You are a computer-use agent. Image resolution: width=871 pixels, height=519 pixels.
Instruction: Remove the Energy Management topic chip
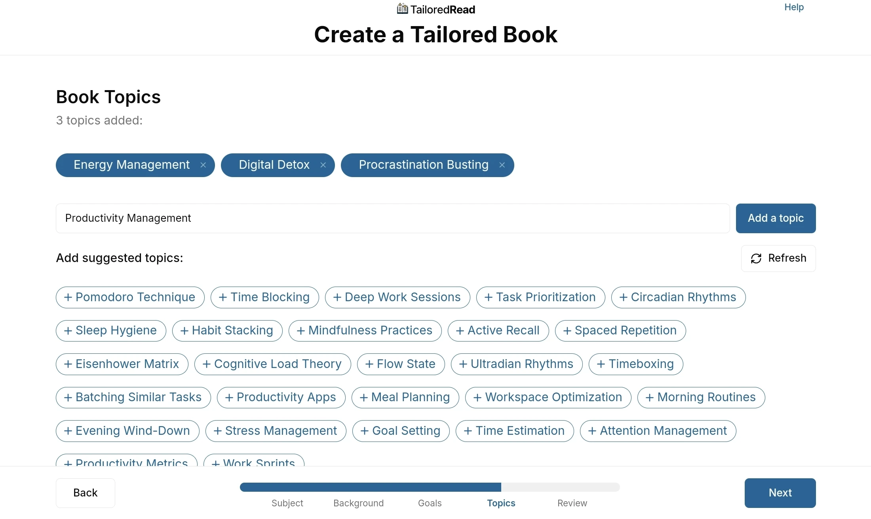[x=203, y=165]
